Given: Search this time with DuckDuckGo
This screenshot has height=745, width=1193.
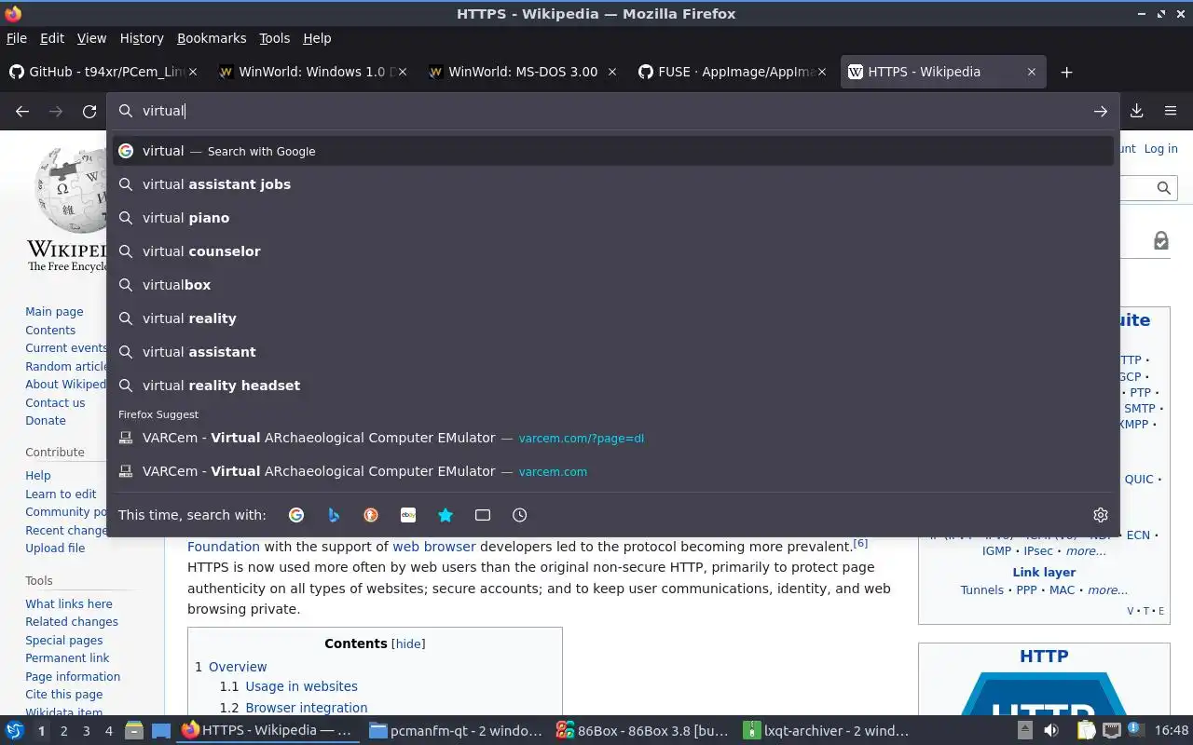Looking at the screenshot, I should click(x=371, y=515).
